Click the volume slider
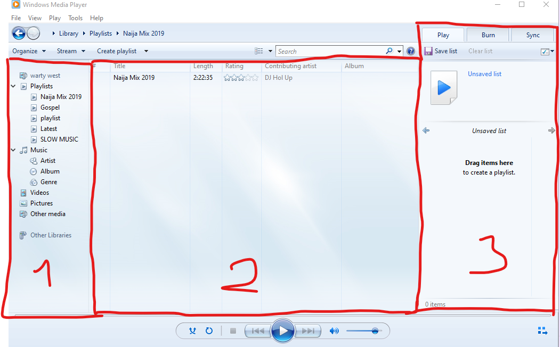560x347 pixels. 364,331
